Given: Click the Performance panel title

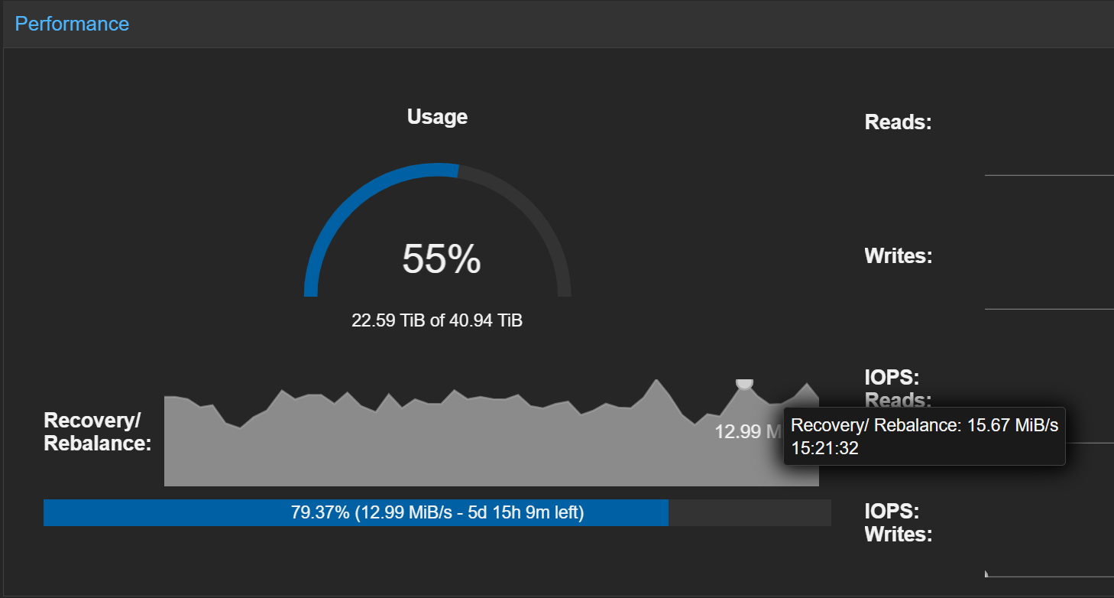Looking at the screenshot, I should [72, 24].
